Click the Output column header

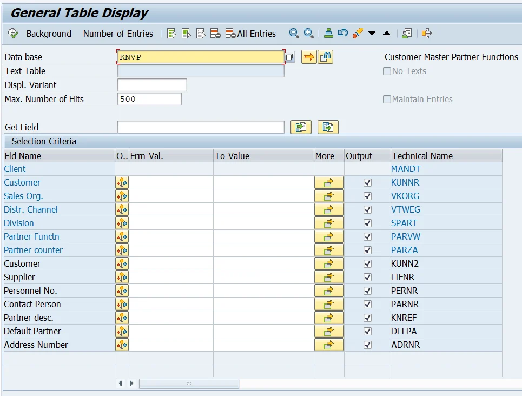tap(367, 156)
